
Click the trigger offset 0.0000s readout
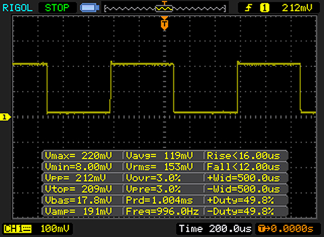coord(286,229)
